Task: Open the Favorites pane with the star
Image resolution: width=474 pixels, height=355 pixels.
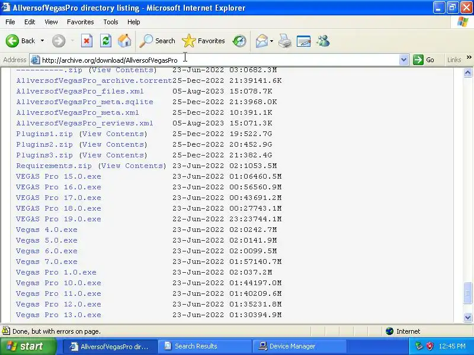Action: tap(203, 41)
